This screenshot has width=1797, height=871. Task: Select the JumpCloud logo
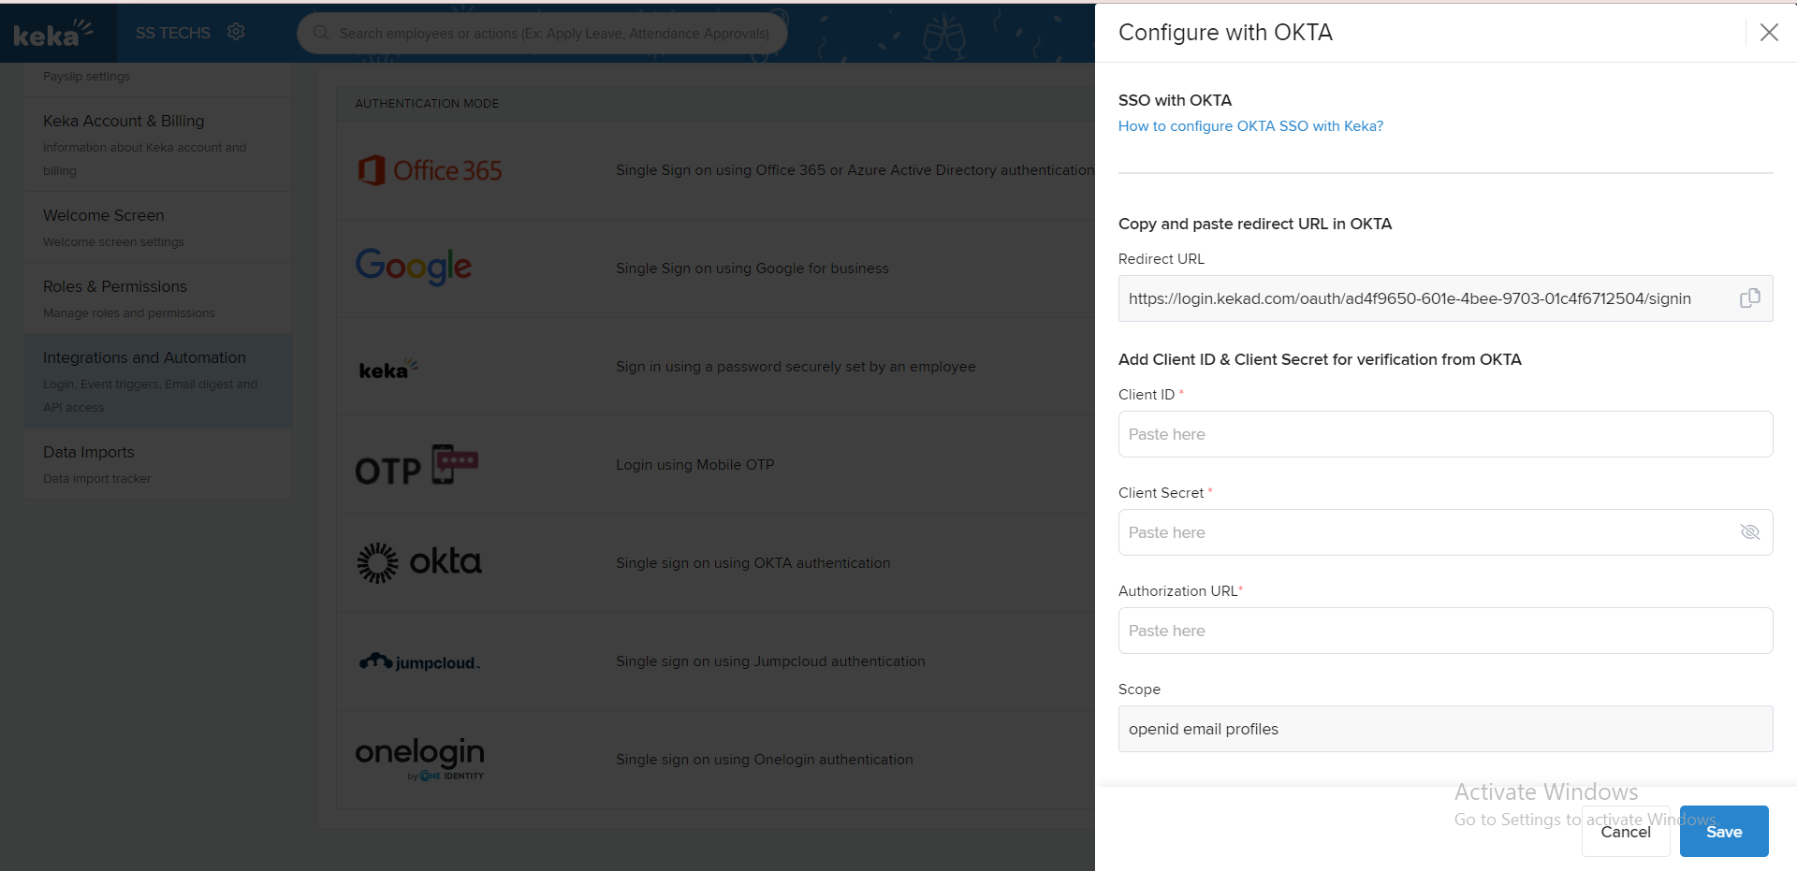(x=419, y=662)
